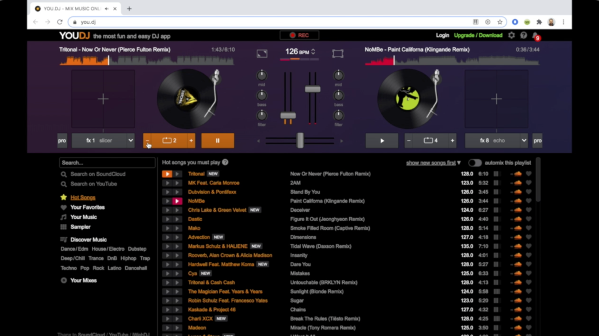Screen dimensions: 599x336
Task: Click the bars icon on Stand By You row
Action: pyautogui.click(x=496, y=192)
